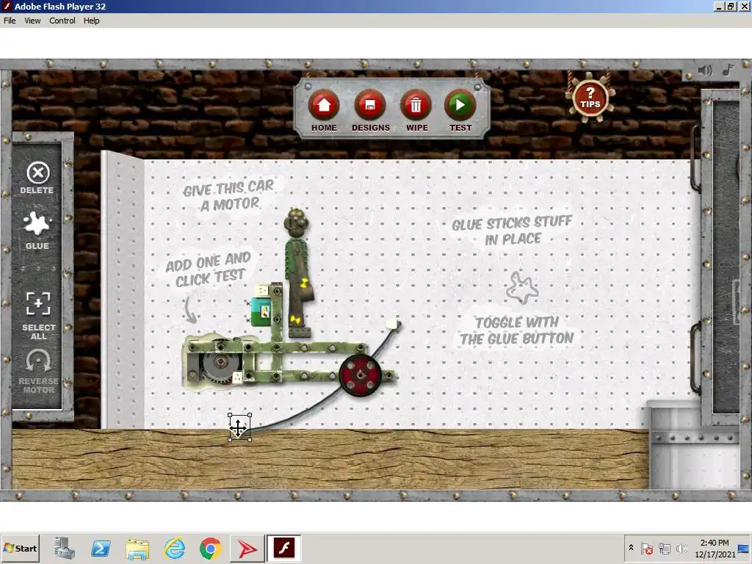Screen dimensions: 752x564
Task: Open the Designs save menu
Action: (x=370, y=106)
